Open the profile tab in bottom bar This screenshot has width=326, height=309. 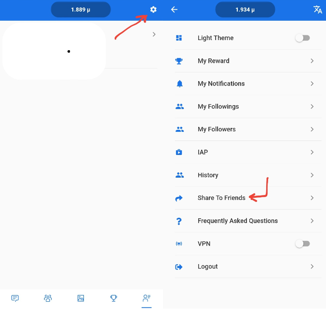tap(147, 298)
